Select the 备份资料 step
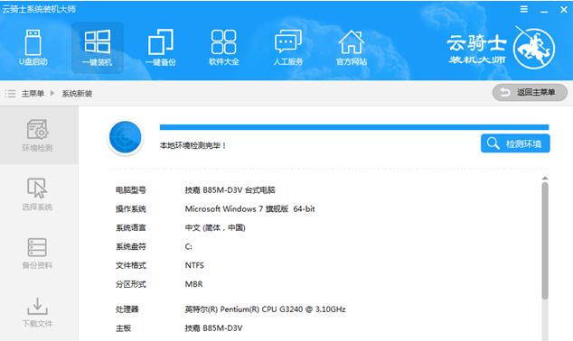This screenshot has width=573, height=341. click(37, 253)
